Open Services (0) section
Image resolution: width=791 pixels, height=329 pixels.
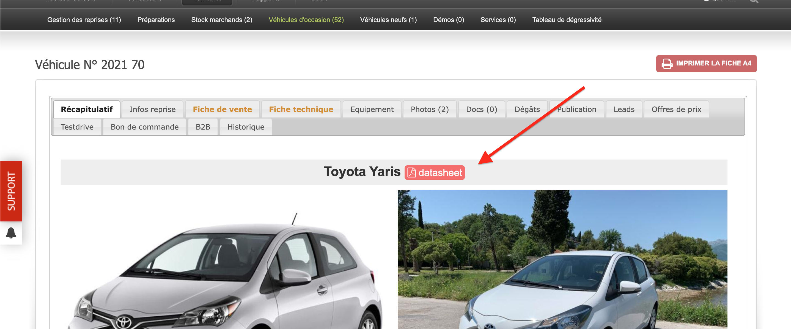point(498,20)
